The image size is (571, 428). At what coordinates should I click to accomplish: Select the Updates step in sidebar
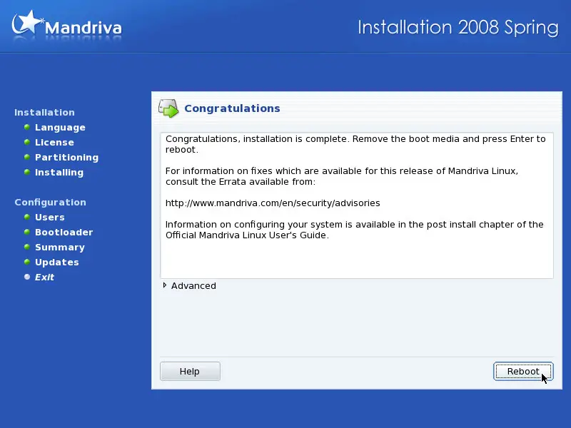(57, 262)
